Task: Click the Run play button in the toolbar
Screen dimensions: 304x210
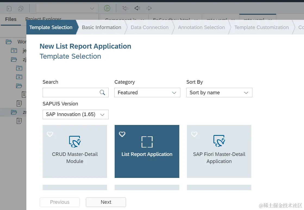Action: 107,8
